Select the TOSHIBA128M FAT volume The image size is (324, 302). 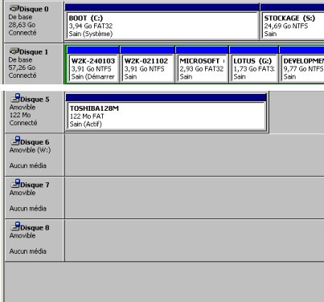(166, 116)
